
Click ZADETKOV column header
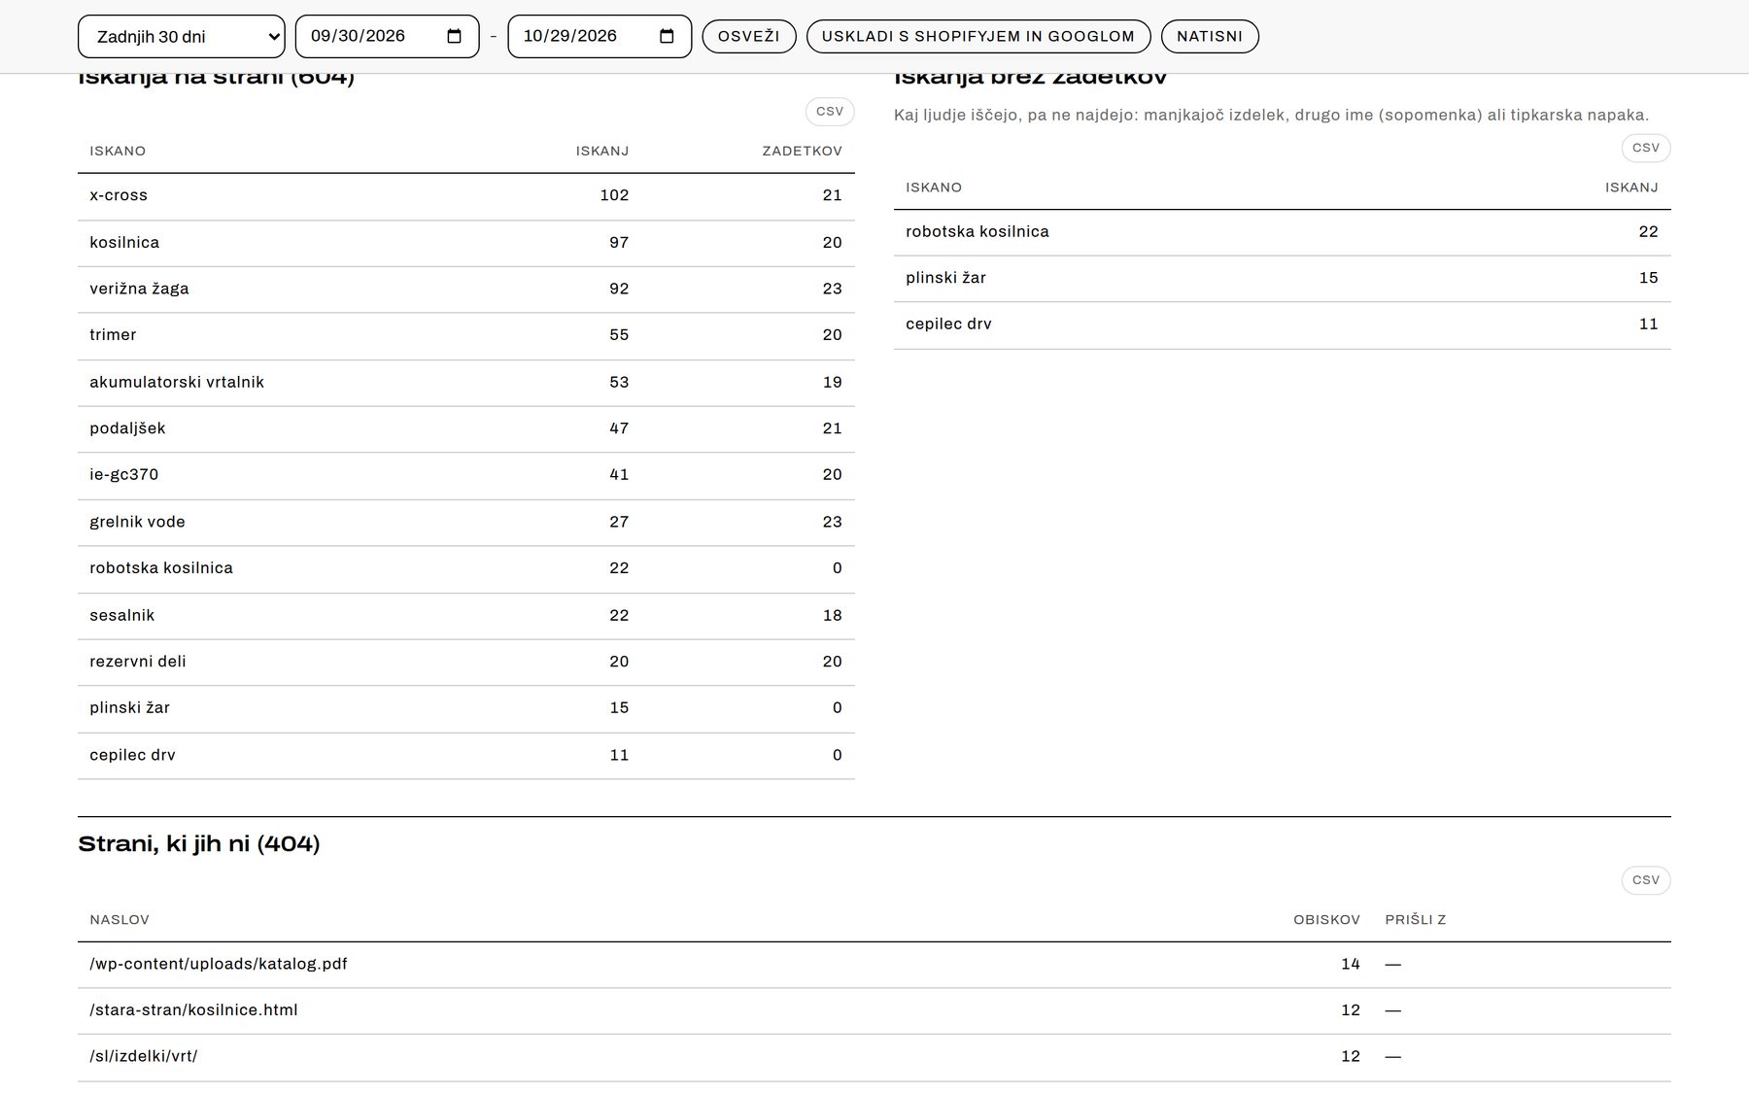coord(803,152)
